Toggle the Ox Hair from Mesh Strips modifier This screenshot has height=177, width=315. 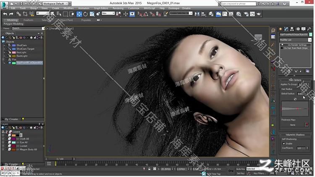point(282,48)
